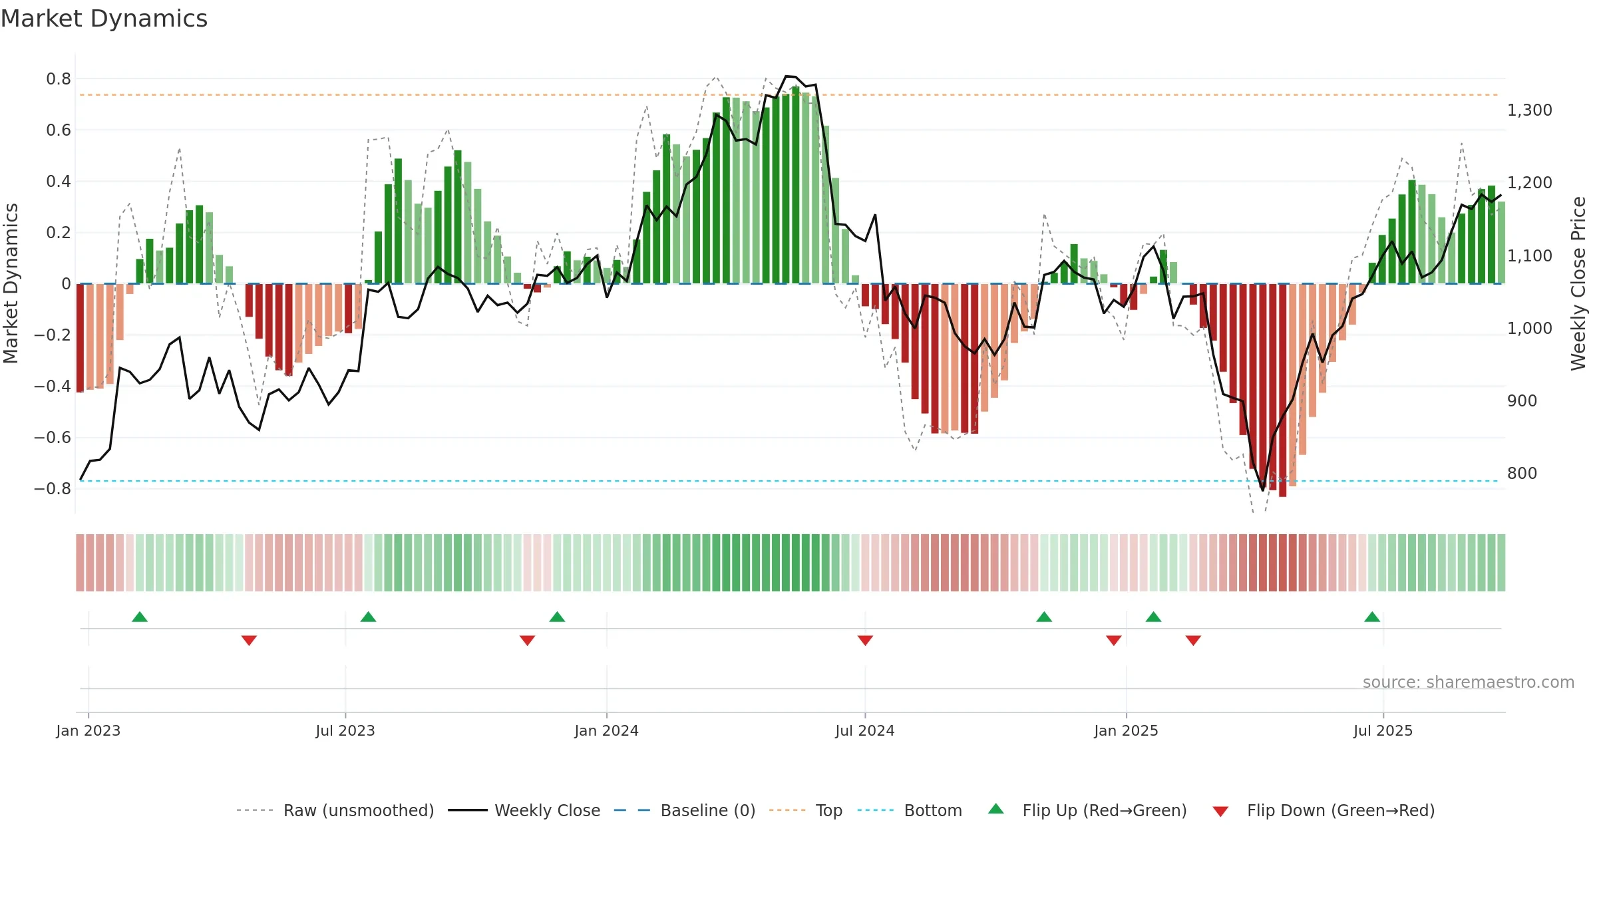Click the green flip-up triangle just before Jul 2025
The image size is (1597, 898).
pyautogui.click(x=1372, y=617)
